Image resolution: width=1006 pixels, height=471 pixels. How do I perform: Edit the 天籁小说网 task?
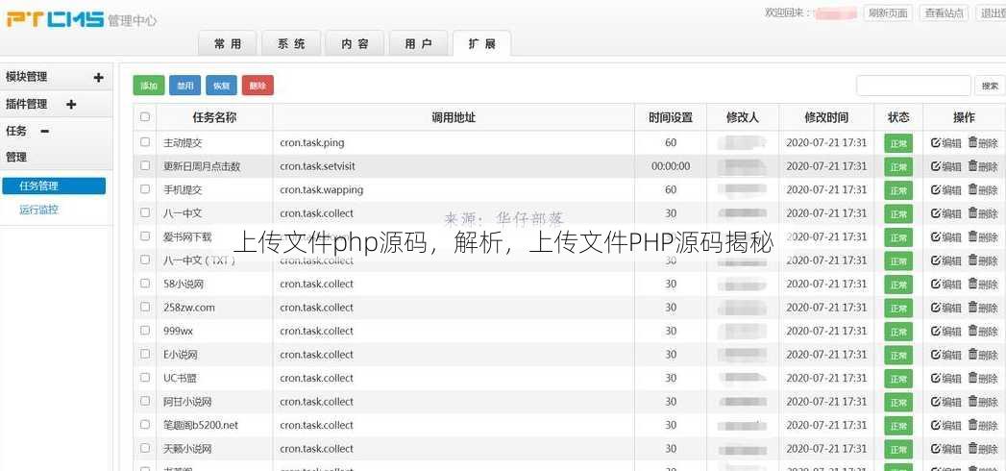[x=945, y=449]
